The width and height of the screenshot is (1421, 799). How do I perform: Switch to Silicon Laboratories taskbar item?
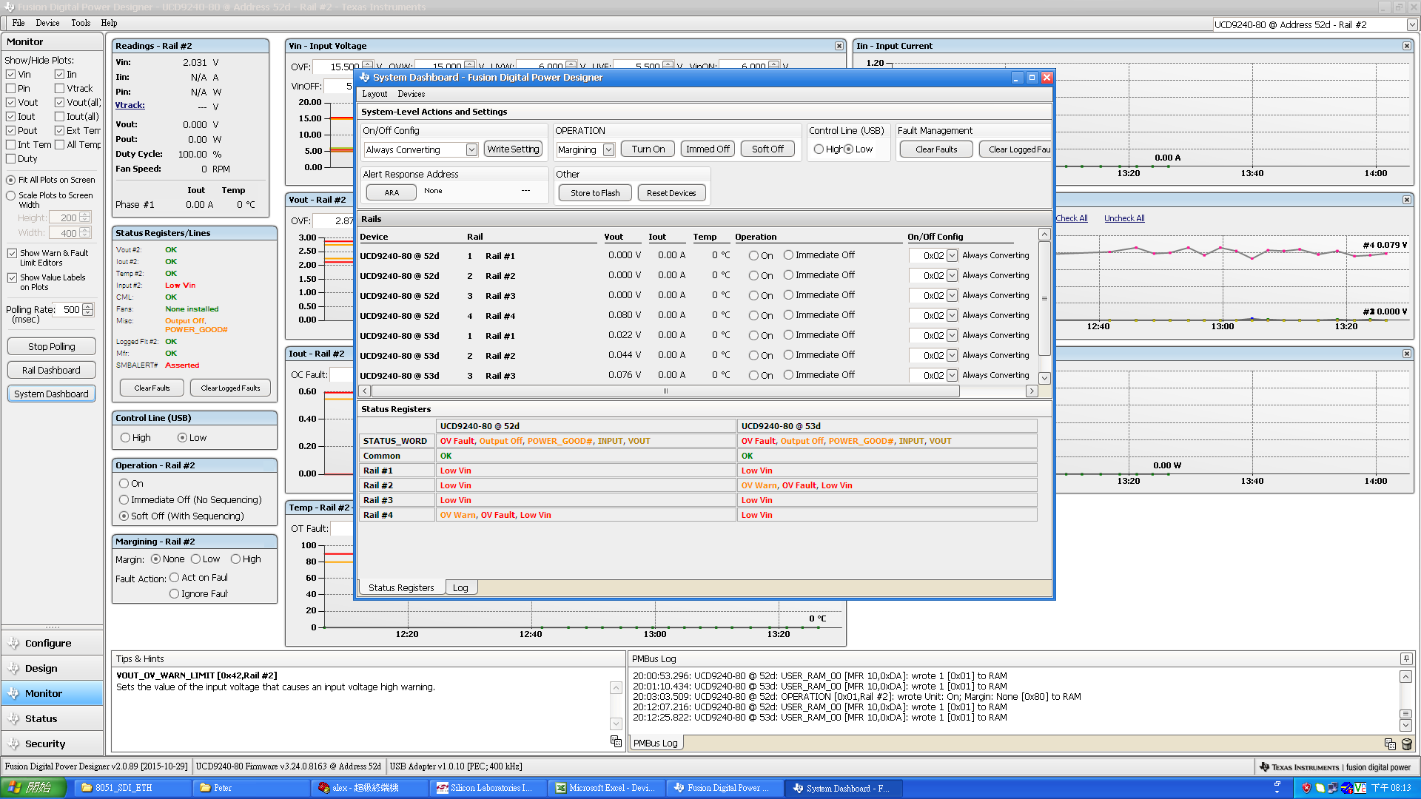488,788
